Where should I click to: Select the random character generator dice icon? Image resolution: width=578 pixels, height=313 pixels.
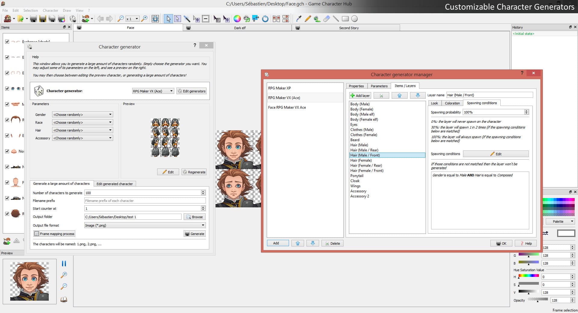click(73, 19)
